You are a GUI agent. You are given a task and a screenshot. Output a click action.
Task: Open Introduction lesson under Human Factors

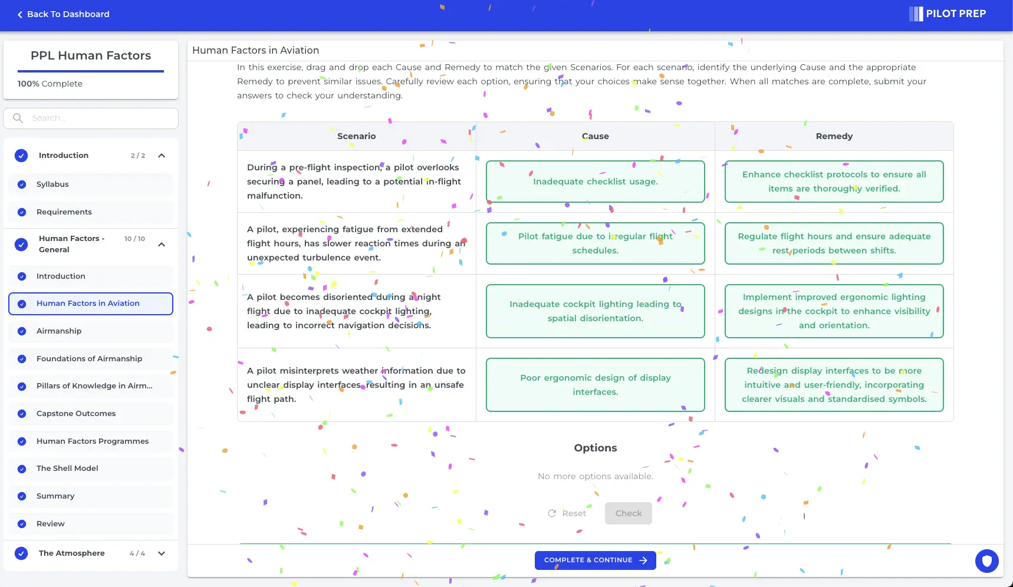pyautogui.click(x=91, y=276)
